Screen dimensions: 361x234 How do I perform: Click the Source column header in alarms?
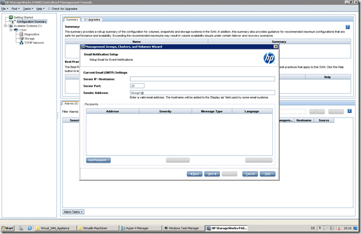pyautogui.click(x=324, y=120)
